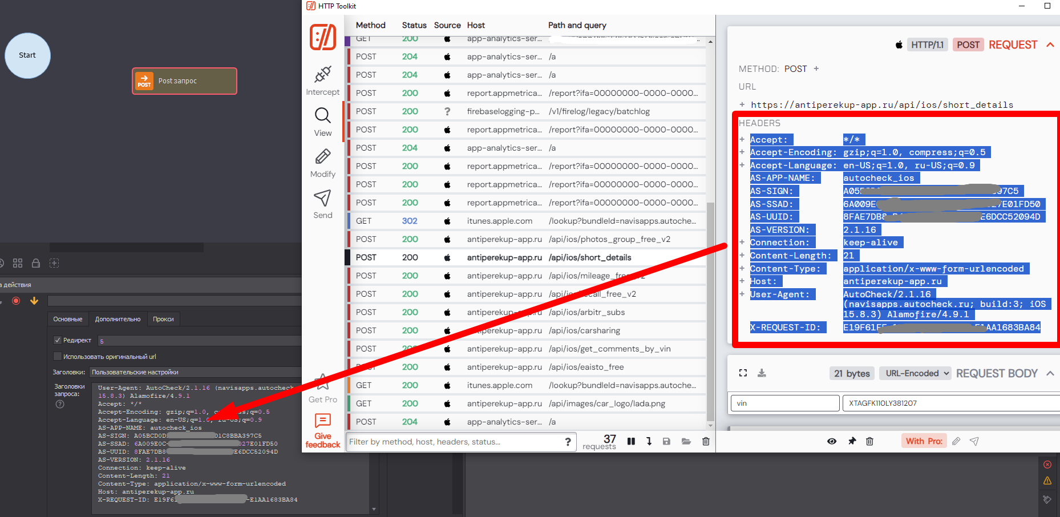This screenshot has width=1060, height=517.
Task: Click the orange down arrow icon in actions bar
Action: pyautogui.click(x=34, y=301)
